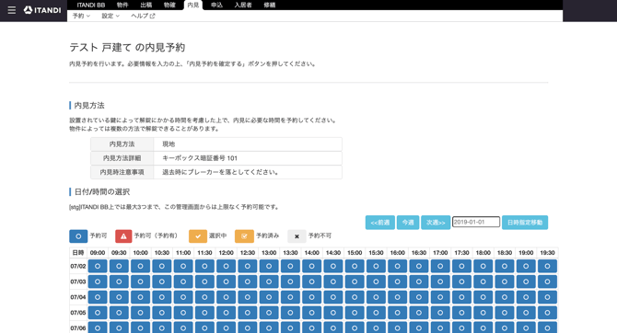Select the 07/06 16:00 slot
617x333 pixels.
pos(398,327)
